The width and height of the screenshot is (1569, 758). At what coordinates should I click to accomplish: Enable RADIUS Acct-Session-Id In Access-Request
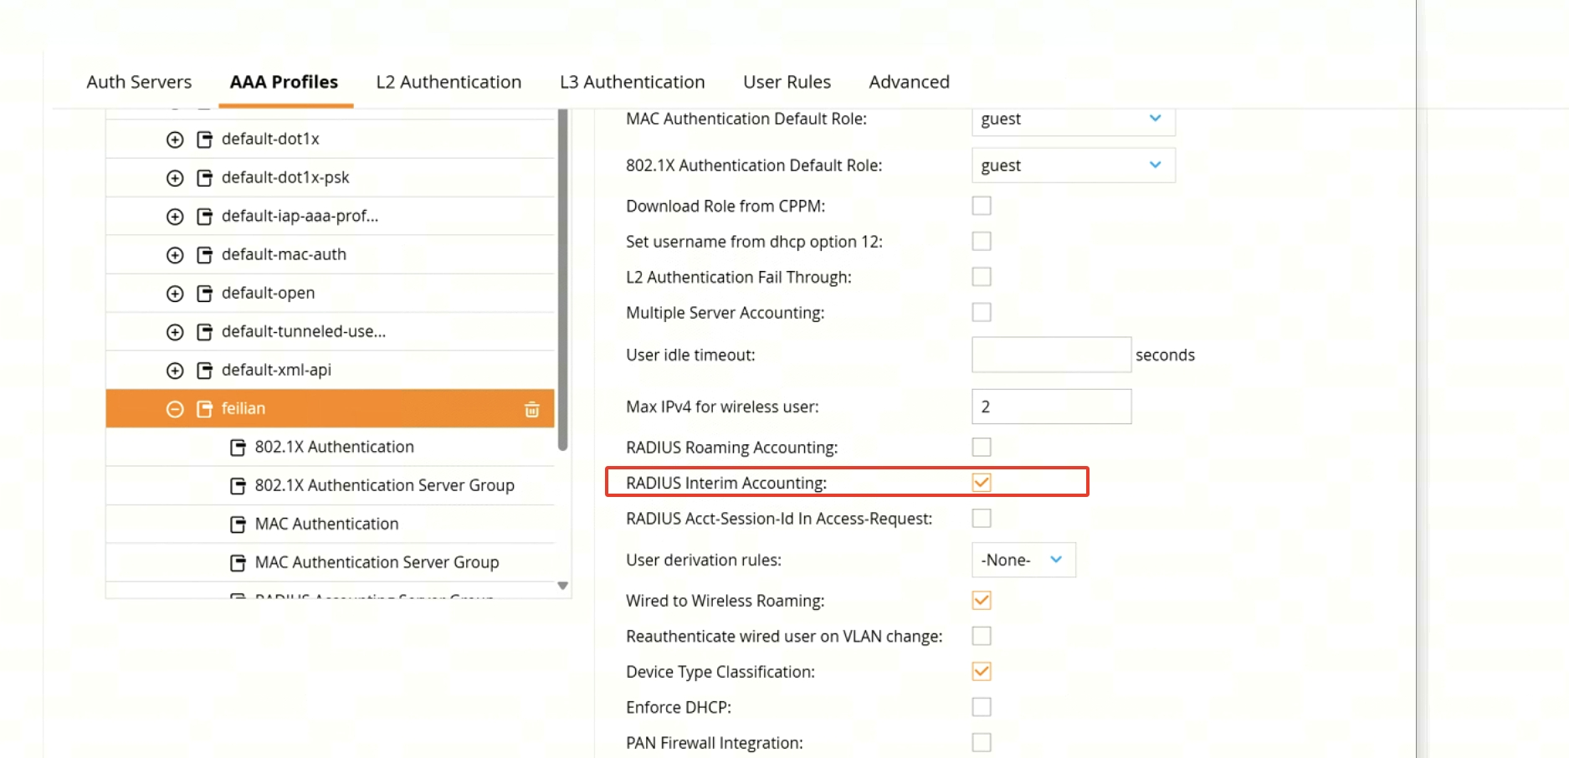(x=982, y=518)
